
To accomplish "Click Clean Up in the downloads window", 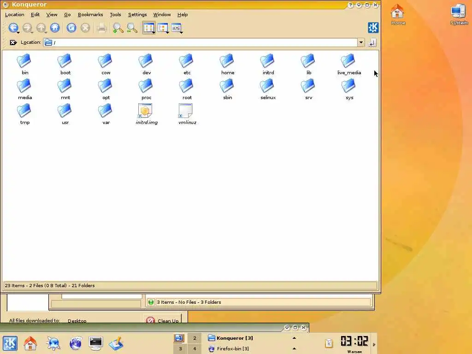I will tap(163, 320).
